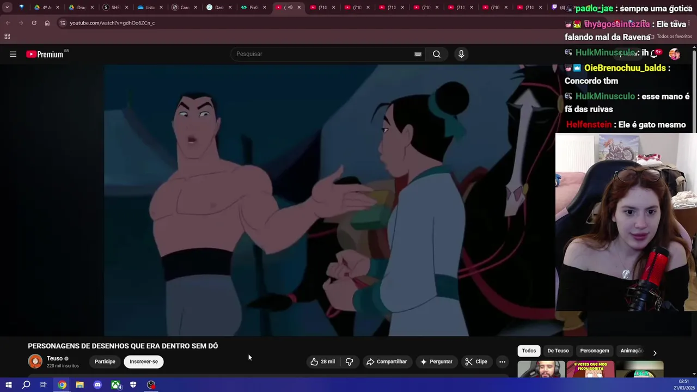Open the browser home page
Viewport: 697px width, 392px height.
(47, 23)
